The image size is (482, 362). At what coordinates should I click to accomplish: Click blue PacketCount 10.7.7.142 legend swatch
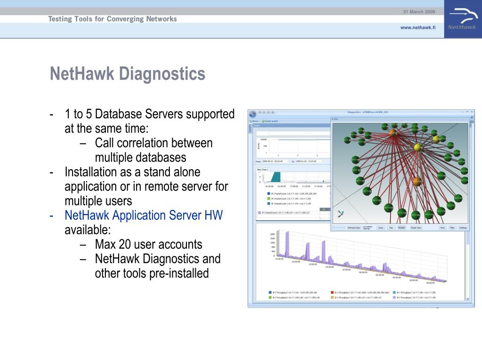269,194
